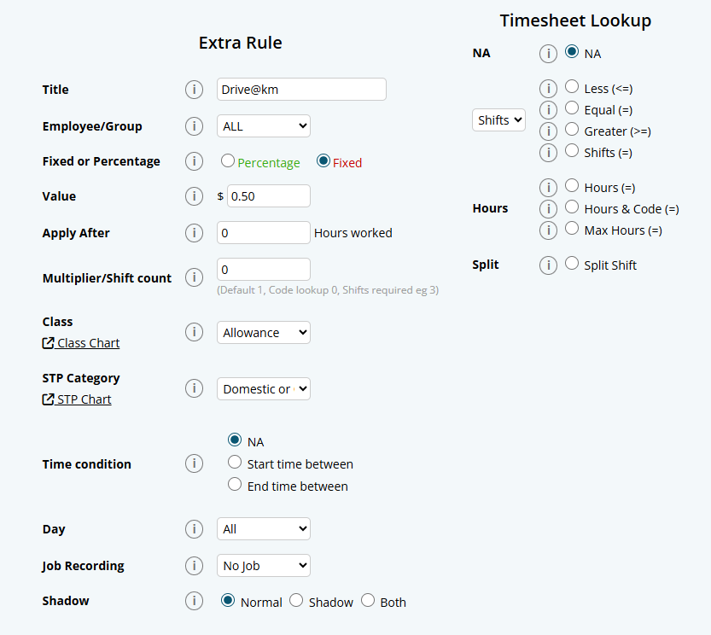The width and height of the screenshot is (711, 635).
Task: Open the STP Chart link
Action: click(x=78, y=399)
